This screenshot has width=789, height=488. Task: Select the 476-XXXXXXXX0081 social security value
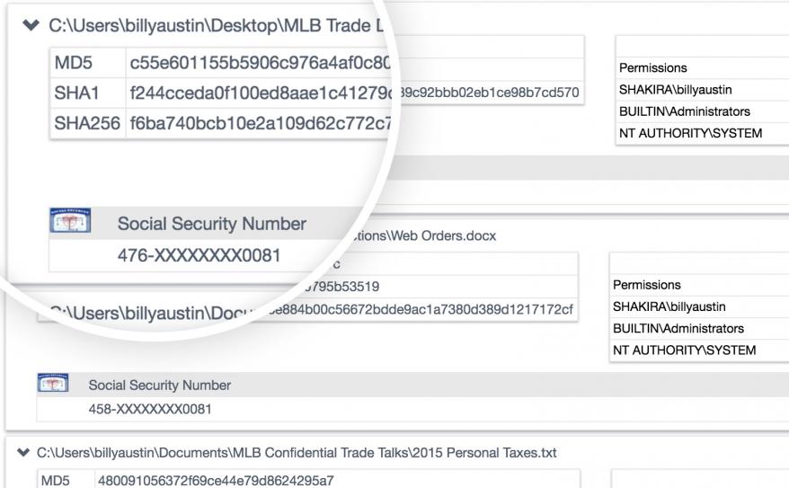coord(199,255)
